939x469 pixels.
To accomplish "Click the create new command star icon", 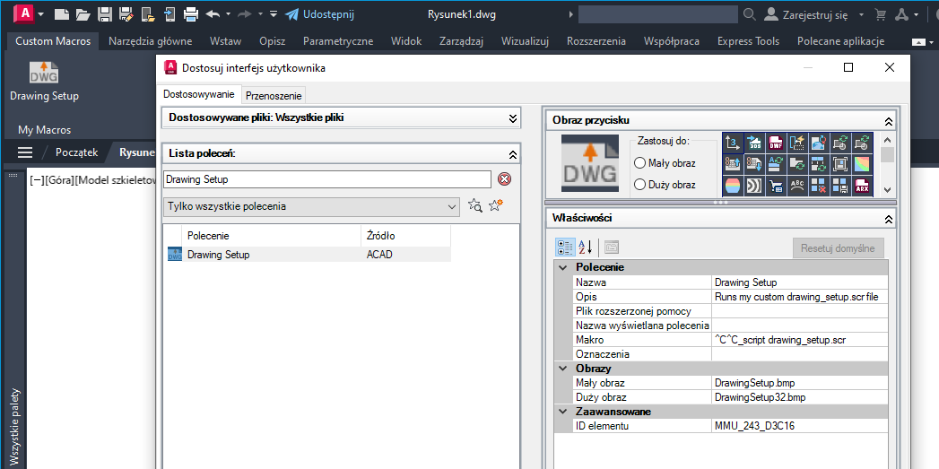I will 495,206.
